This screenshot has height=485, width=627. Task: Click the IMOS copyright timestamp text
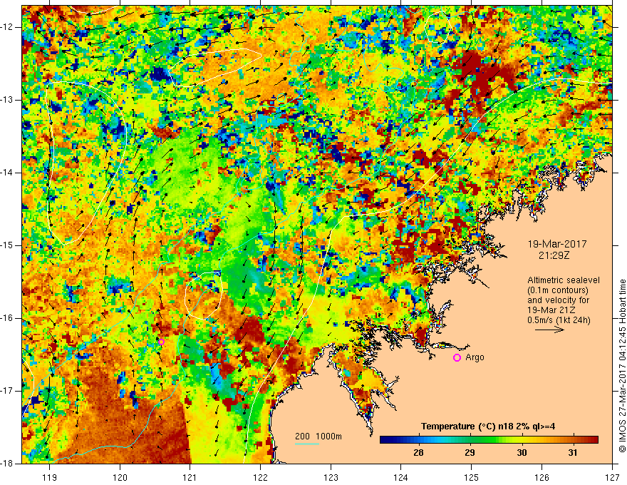(622, 366)
